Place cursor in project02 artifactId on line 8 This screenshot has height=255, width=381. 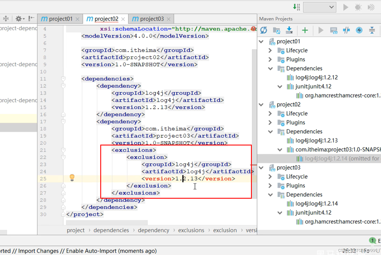coord(143,57)
